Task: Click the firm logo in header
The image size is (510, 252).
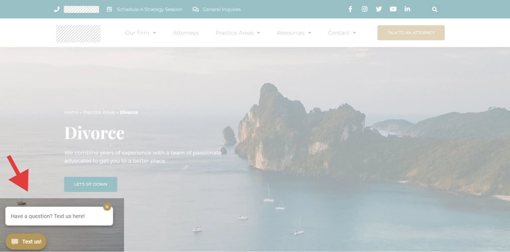Action: pyautogui.click(x=78, y=34)
